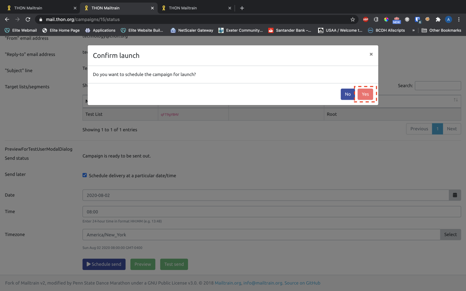The image size is (466, 291).
Task: Go to Next table page
Action: tap(452, 129)
